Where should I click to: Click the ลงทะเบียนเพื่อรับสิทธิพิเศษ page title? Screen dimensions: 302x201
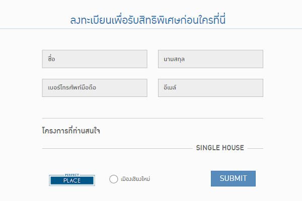[147, 20]
